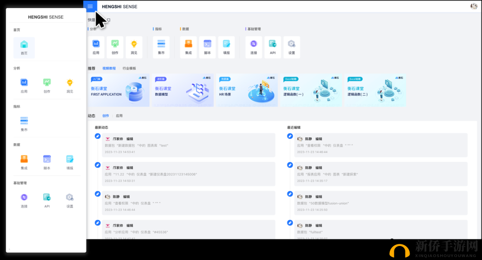The width and height of the screenshot is (482, 260).
Task: Open activity entry mentioning "#45536"
Action: [x=189, y=229]
